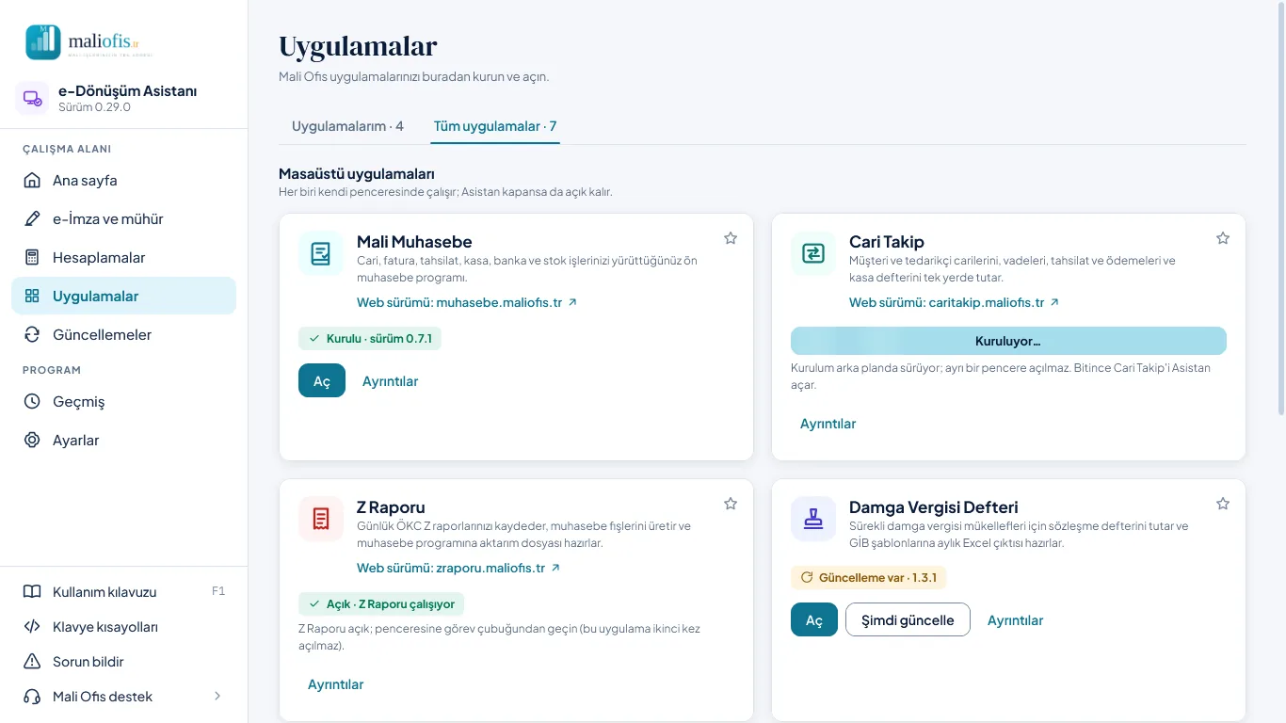The width and height of the screenshot is (1286, 723).
Task: Favorite Mali Muhasebe with the star
Action: click(731, 238)
